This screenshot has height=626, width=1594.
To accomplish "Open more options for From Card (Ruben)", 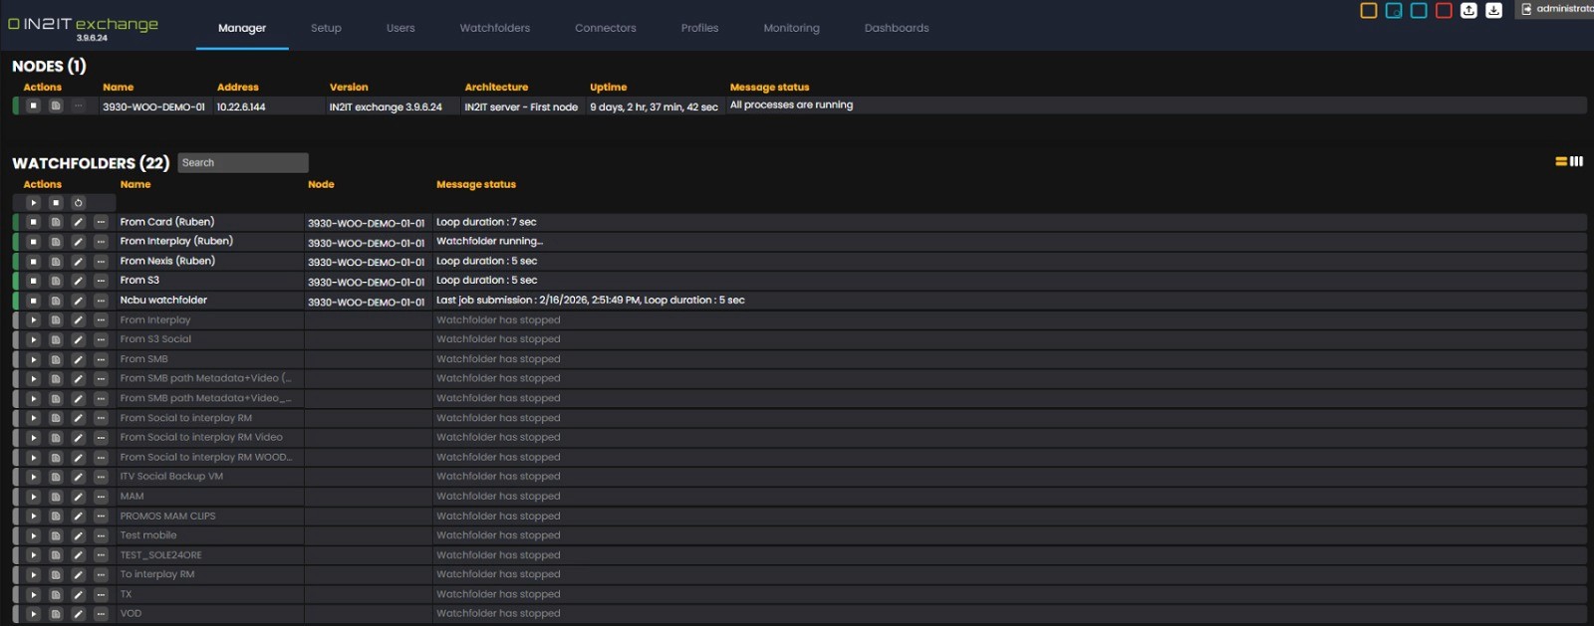I will point(101,222).
